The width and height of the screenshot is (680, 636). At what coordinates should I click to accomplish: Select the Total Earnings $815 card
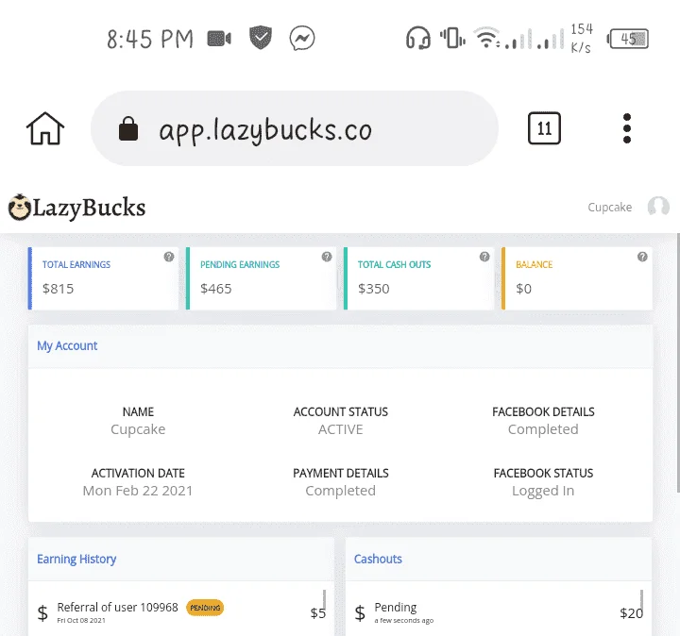(103, 278)
